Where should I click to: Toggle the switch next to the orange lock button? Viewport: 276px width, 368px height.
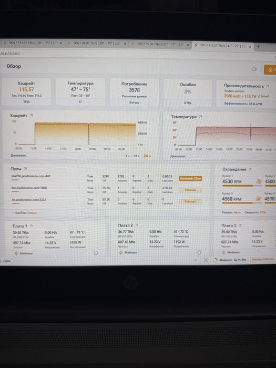point(254,69)
